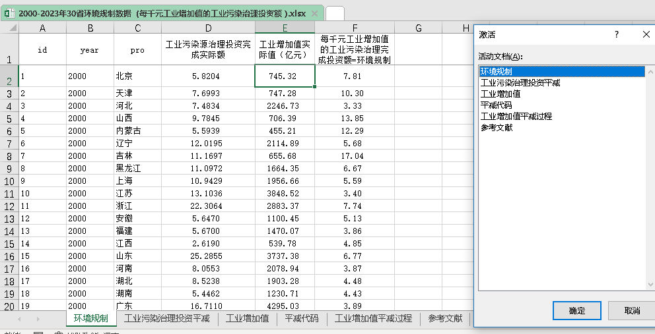Click the cell with value 13.85

tap(355, 118)
